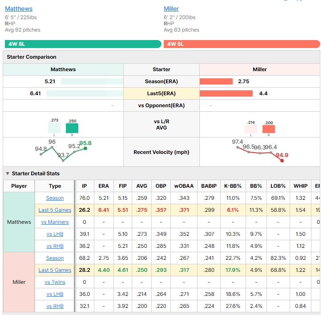This screenshot has width=323, height=315.
Task: Open Miller vs LHB split
Action: [x=55, y=294]
